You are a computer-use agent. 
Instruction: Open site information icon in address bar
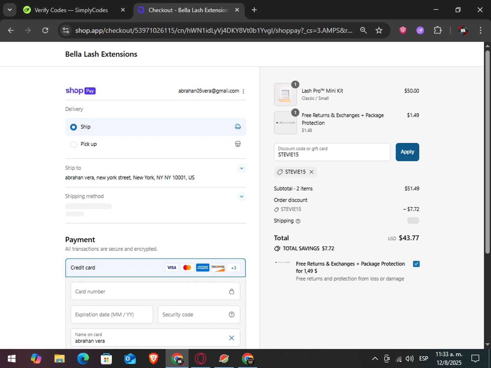(66, 30)
